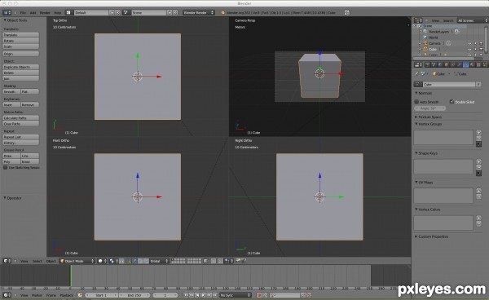Select the translate manipulator arrow icon

(x=134, y=261)
